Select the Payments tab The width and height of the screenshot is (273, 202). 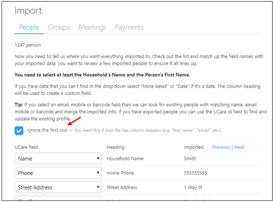point(129,27)
